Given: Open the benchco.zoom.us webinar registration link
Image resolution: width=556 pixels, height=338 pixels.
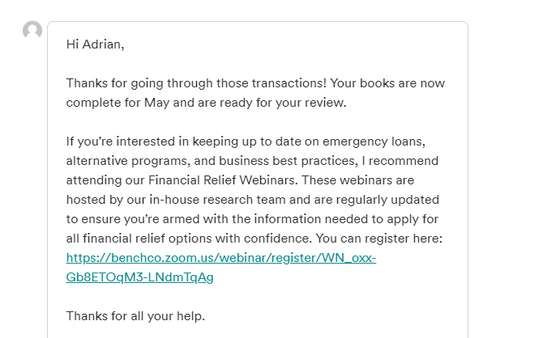Looking at the screenshot, I should click(221, 258).
